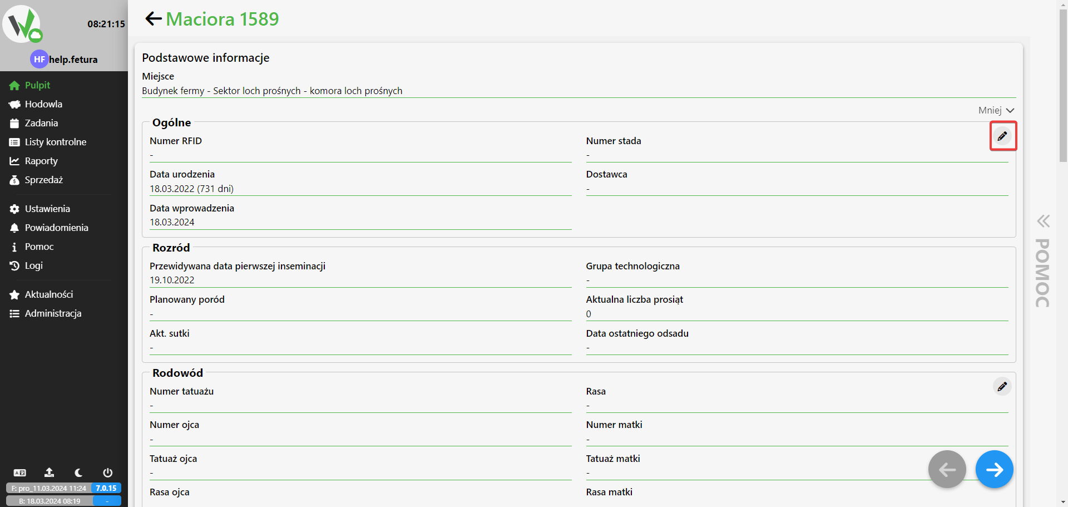Go to next animal with blue arrow
This screenshot has width=1068, height=507.
994,470
